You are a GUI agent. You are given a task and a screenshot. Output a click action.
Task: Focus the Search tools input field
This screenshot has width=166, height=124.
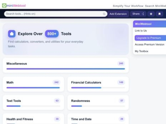pos(53,14)
